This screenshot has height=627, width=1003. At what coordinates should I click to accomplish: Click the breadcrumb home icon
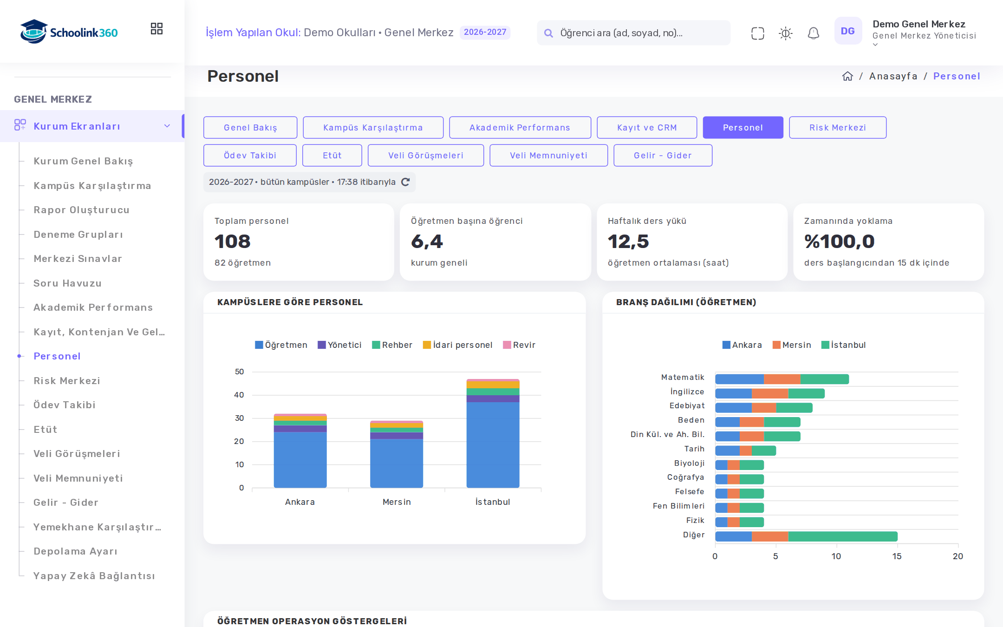[847, 76]
